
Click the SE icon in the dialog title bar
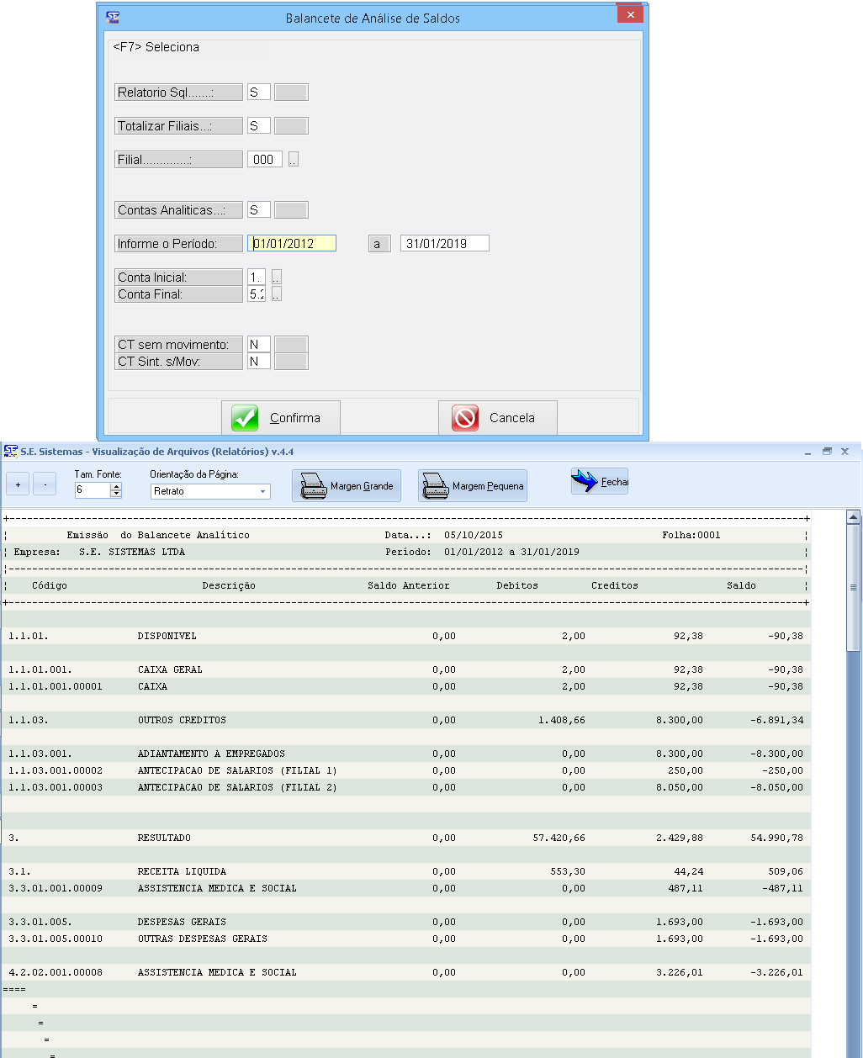(x=112, y=17)
